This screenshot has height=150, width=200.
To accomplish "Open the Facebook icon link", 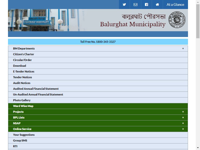I will coord(146,4).
